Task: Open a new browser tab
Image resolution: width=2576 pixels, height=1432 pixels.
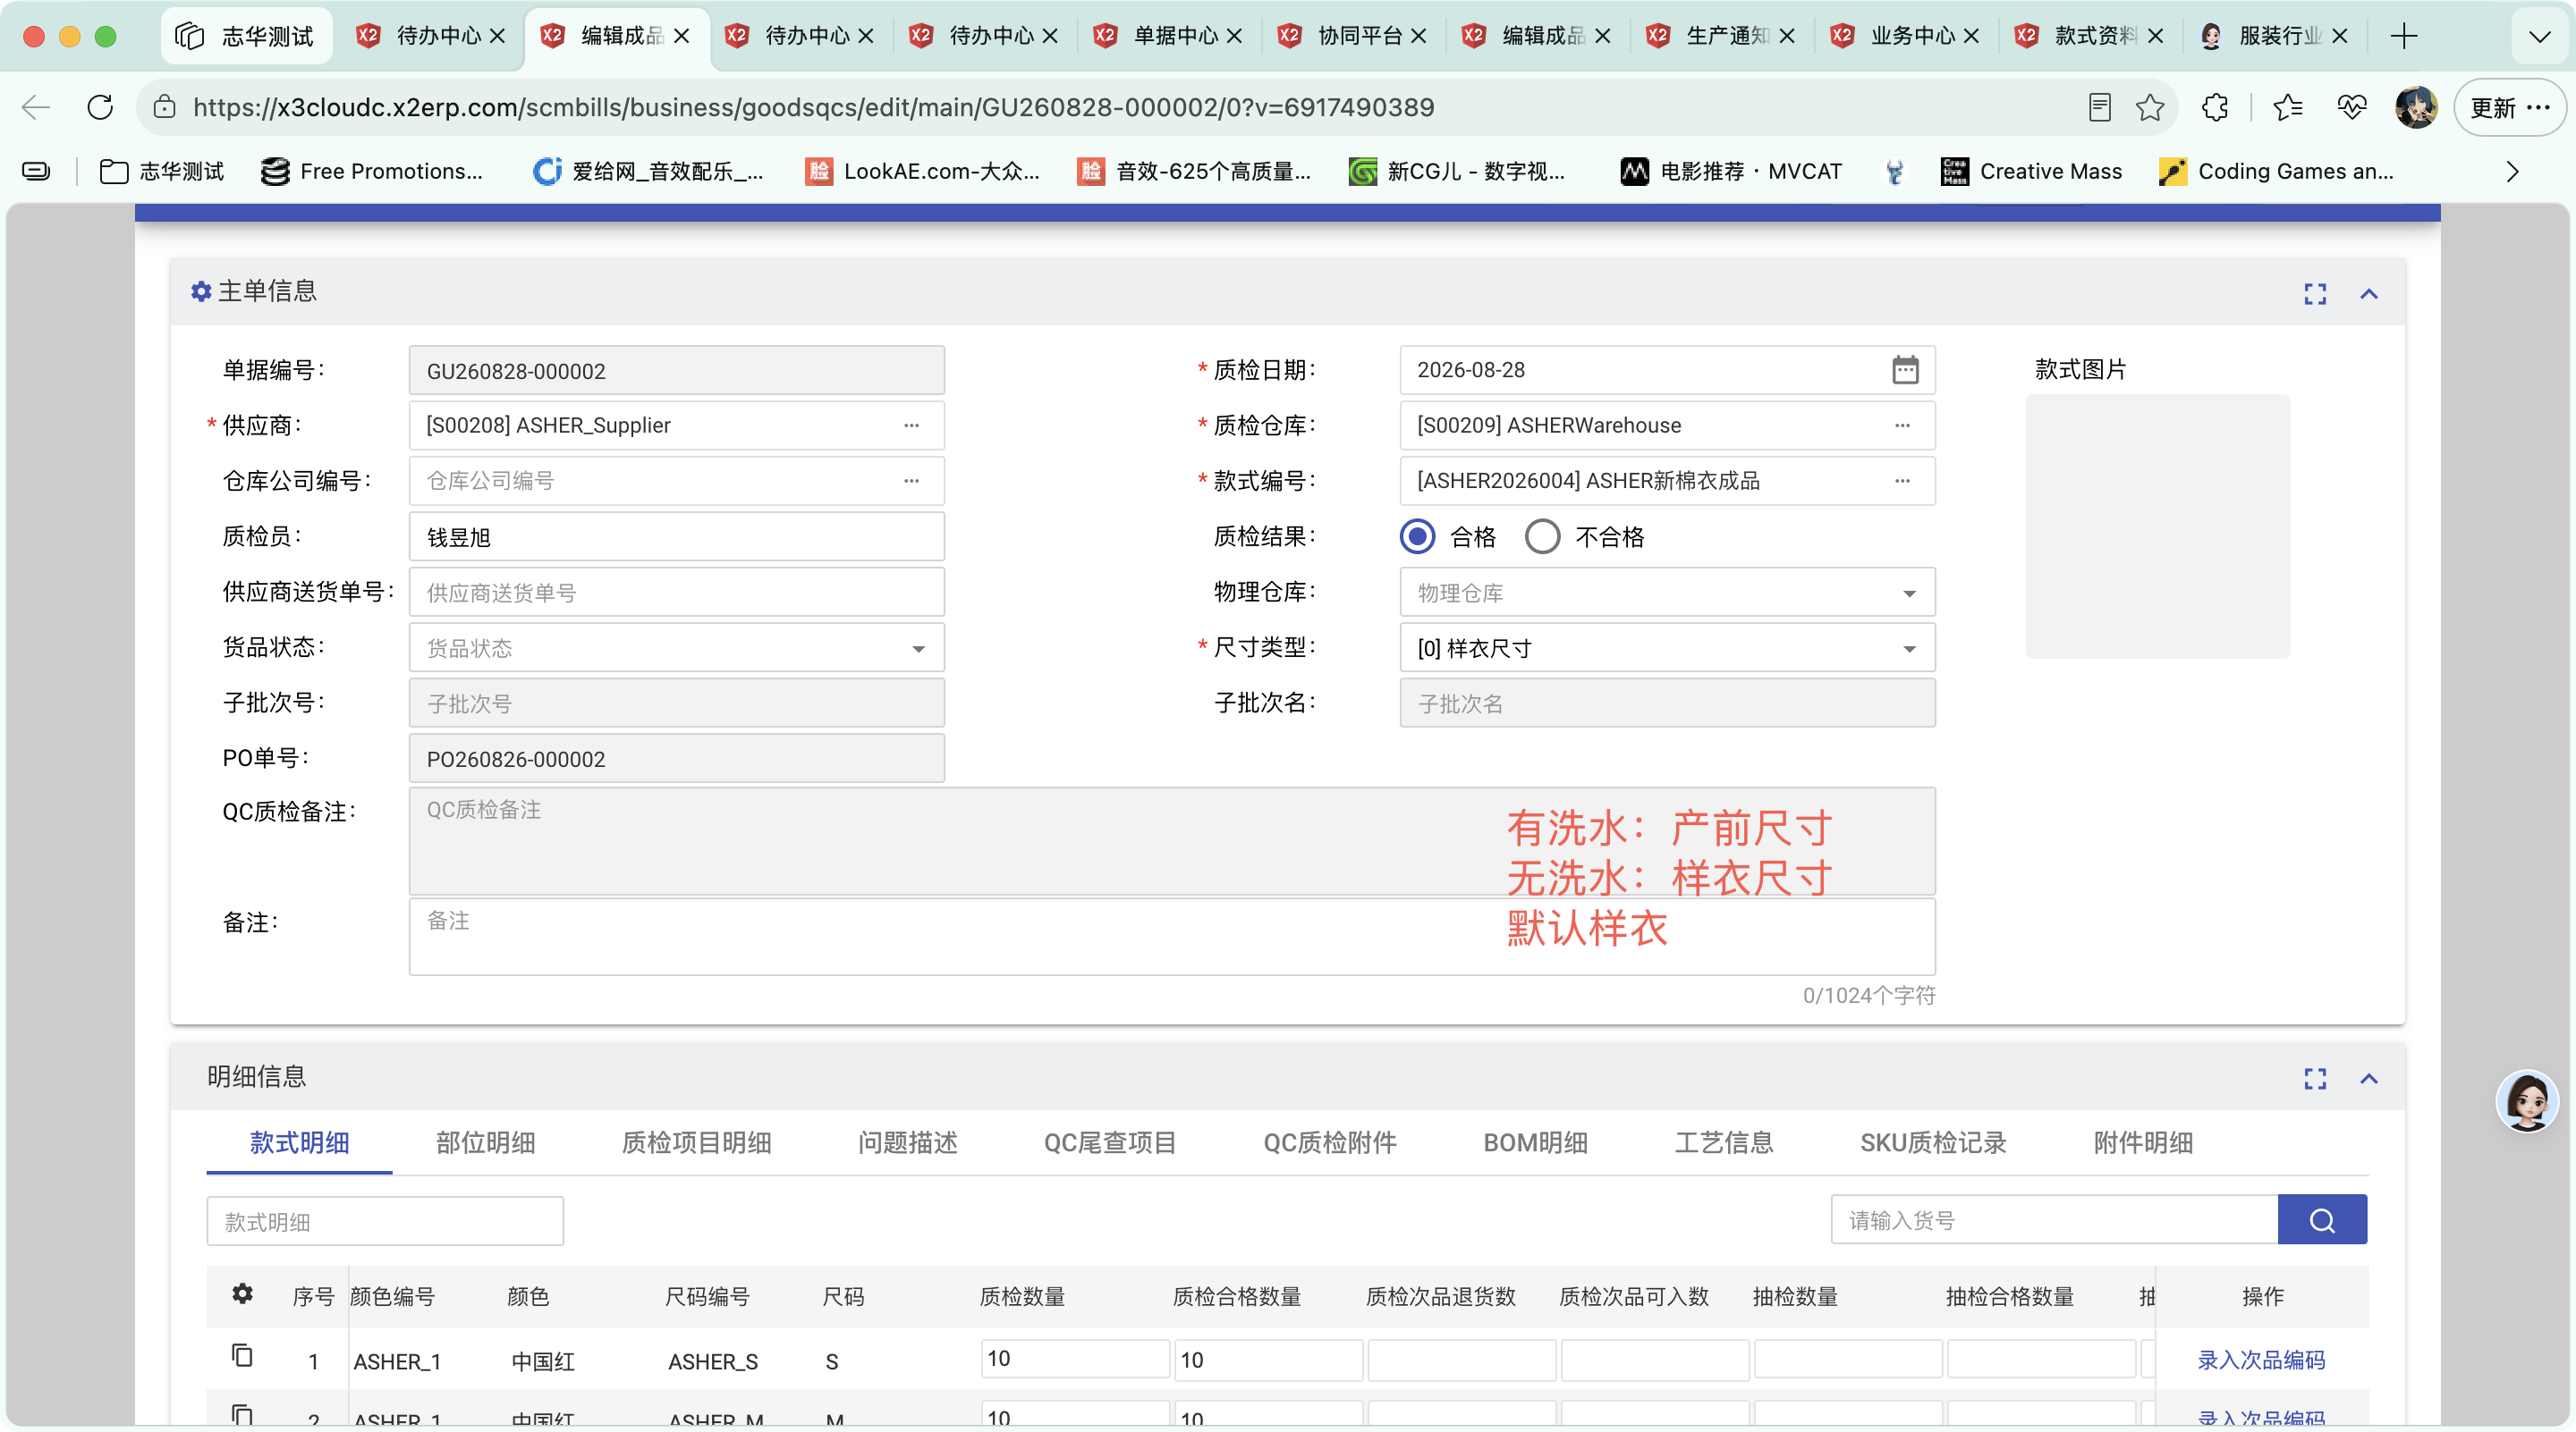Action: tap(2404, 37)
